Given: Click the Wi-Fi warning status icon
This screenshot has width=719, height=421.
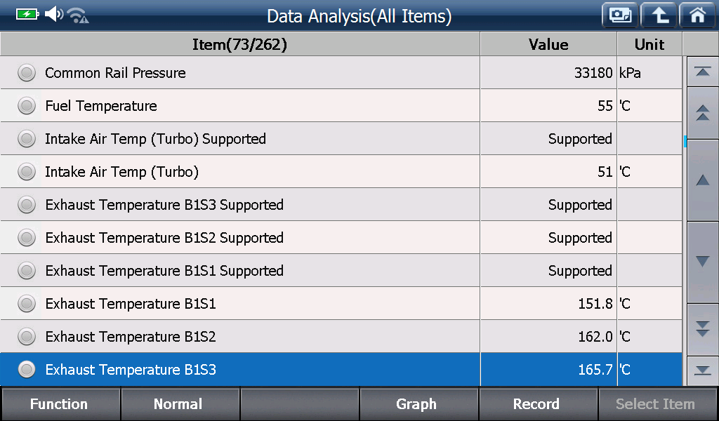Looking at the screenshot, I should pos(78,15).
